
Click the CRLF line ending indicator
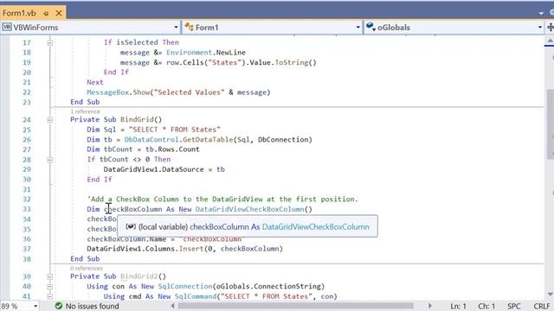click(542, 306)
